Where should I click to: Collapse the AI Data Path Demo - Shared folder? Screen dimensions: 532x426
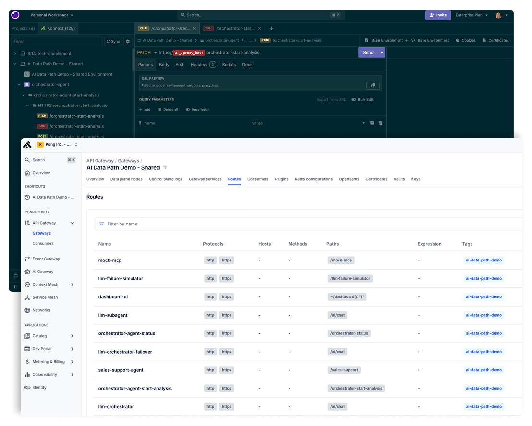(x=15, y=64)
